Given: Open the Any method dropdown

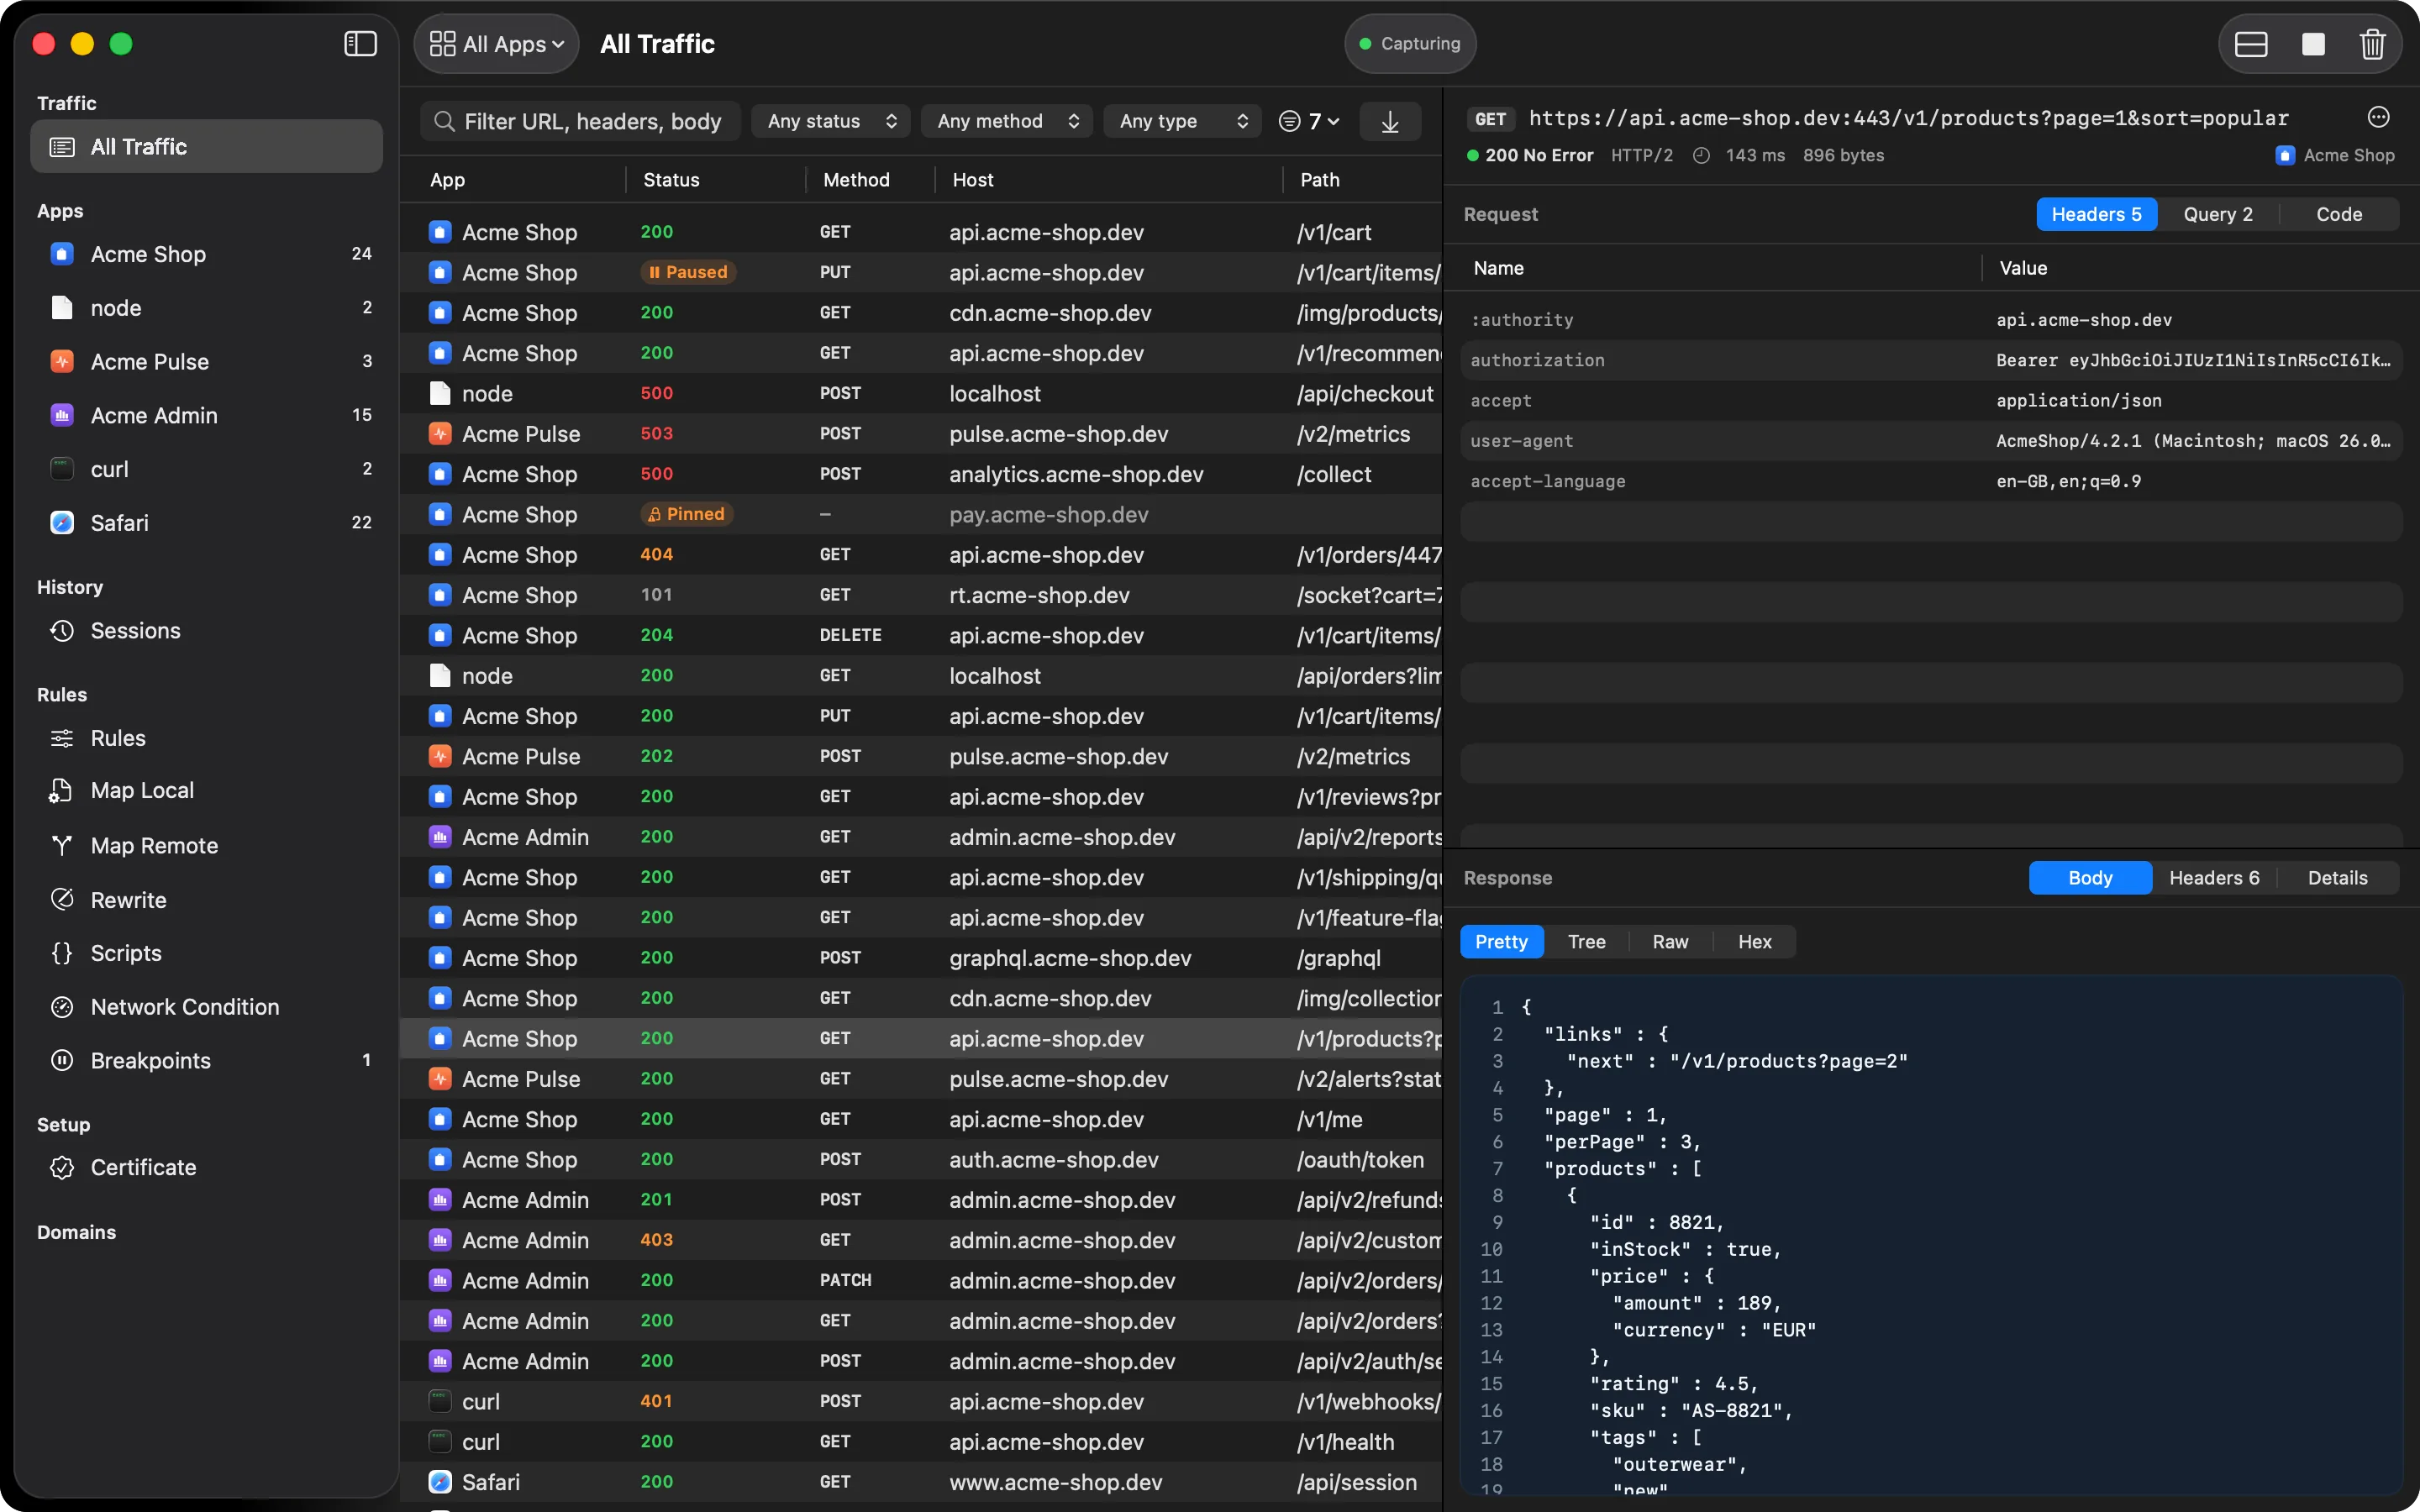Looking at the screenshot, I should click(x=1007, y=121).
